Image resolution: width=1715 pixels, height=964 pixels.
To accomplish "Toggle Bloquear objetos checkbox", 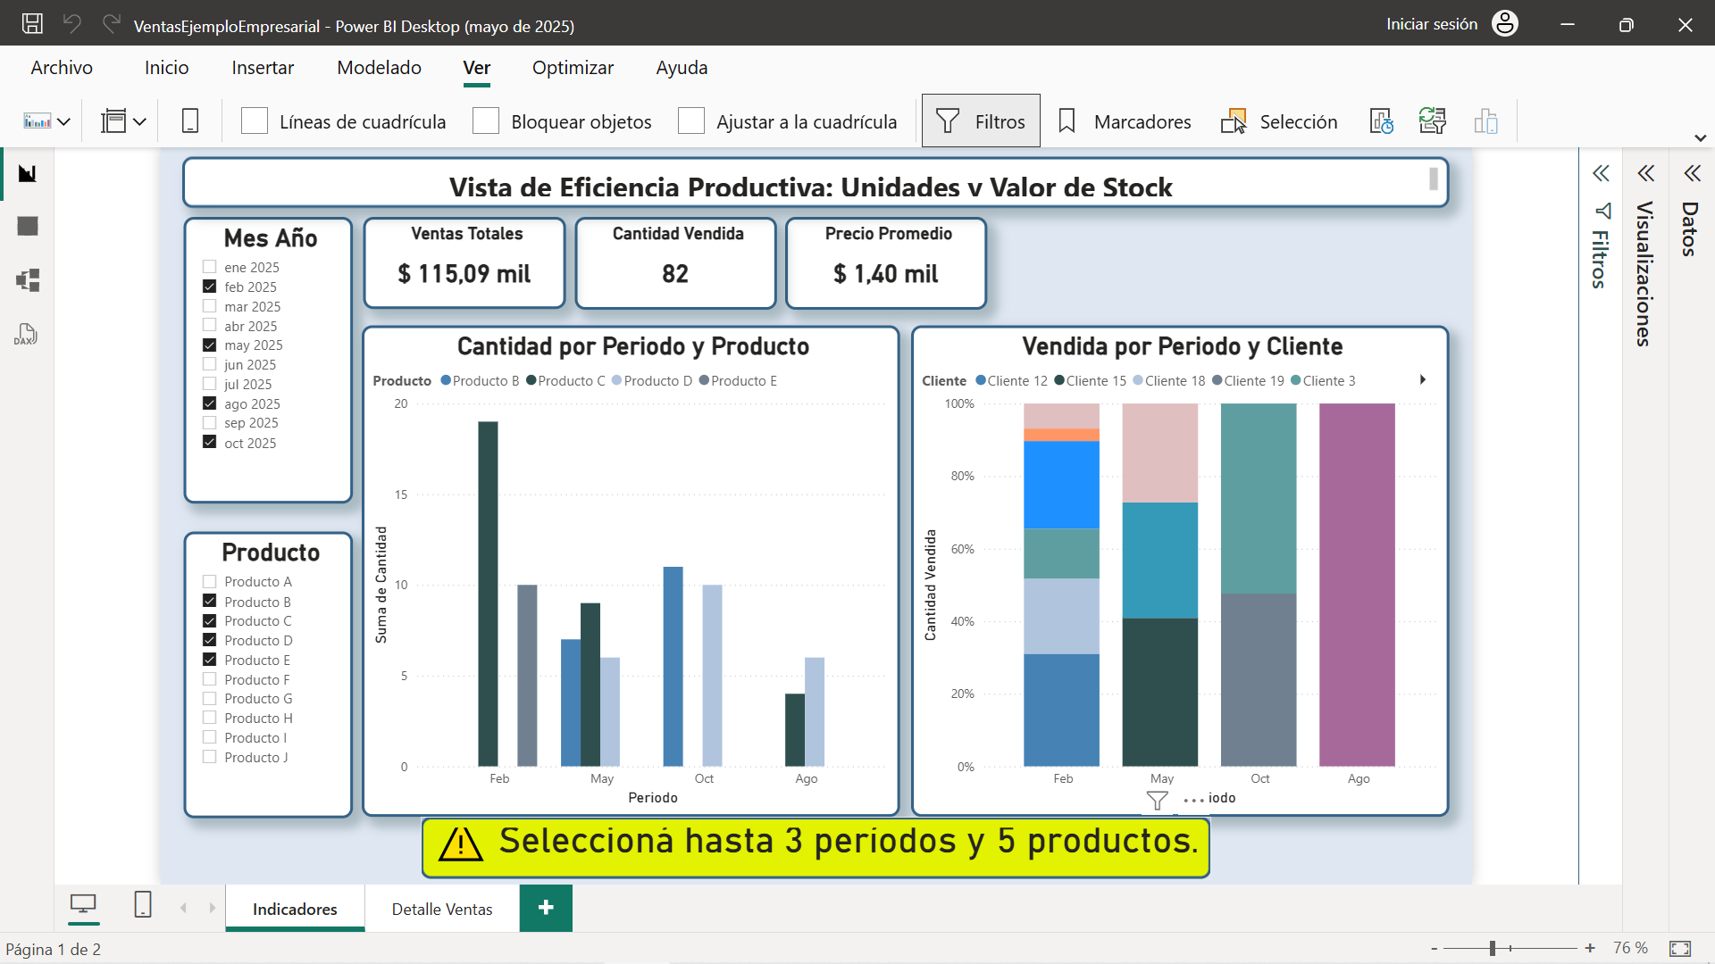I will pyautogui.click(x=486, y=121).
